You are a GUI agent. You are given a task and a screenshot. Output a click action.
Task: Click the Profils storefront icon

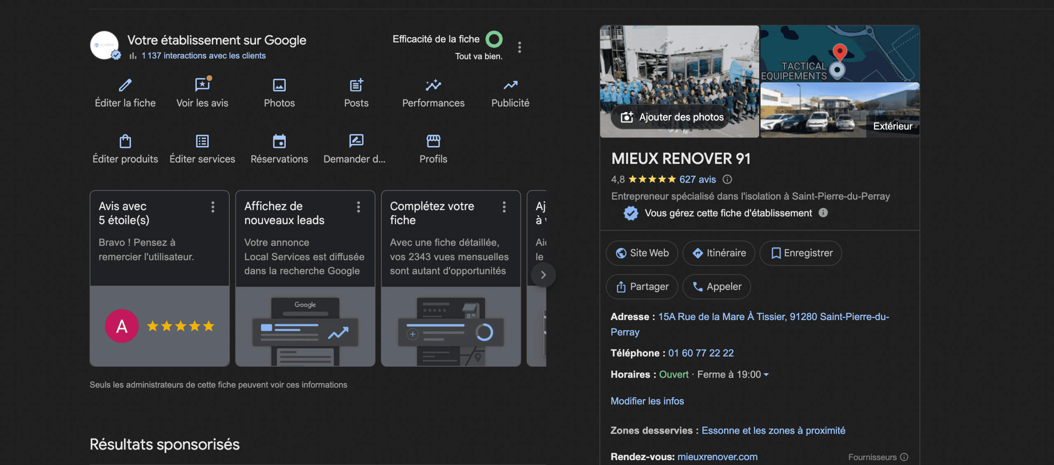(x=433, y=141)
